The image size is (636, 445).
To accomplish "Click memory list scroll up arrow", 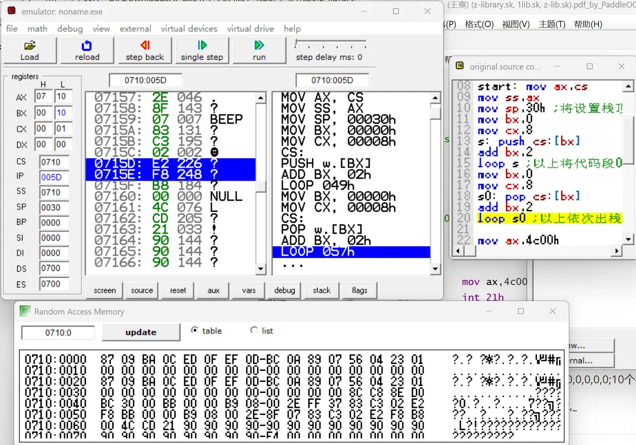I will tap(260, 97).
